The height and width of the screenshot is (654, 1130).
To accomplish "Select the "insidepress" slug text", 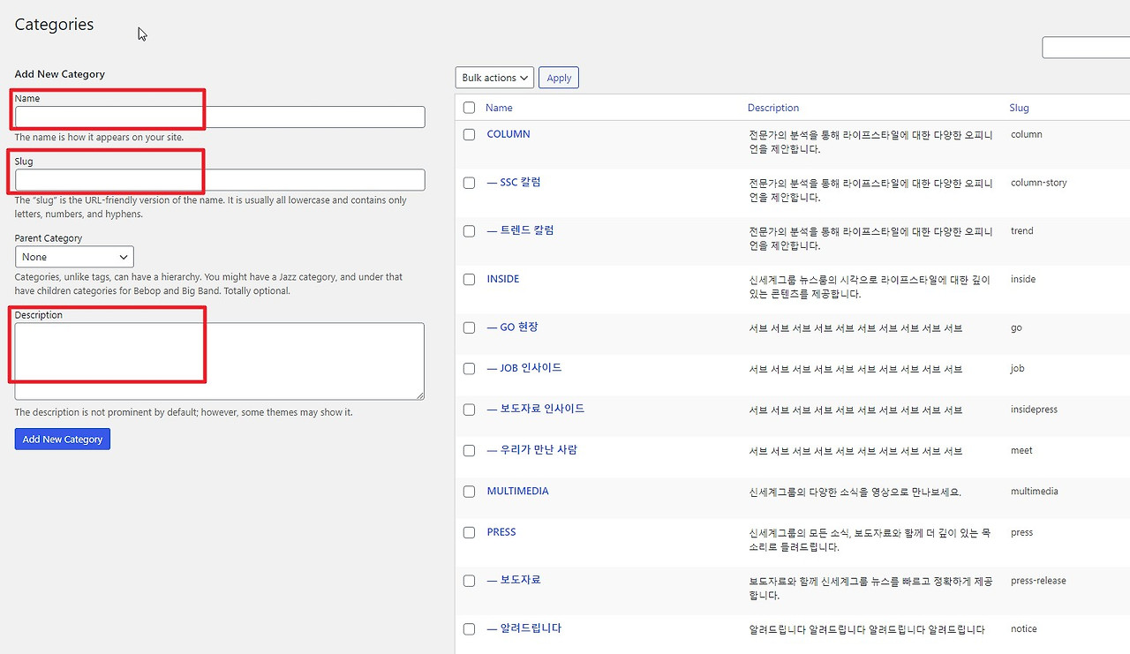I will click(1034, 410).
